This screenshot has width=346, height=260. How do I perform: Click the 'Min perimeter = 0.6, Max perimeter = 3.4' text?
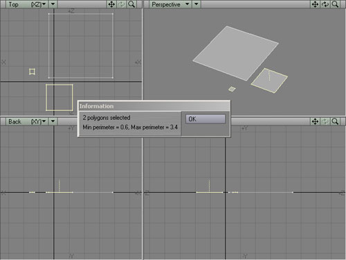click(130, 128)
